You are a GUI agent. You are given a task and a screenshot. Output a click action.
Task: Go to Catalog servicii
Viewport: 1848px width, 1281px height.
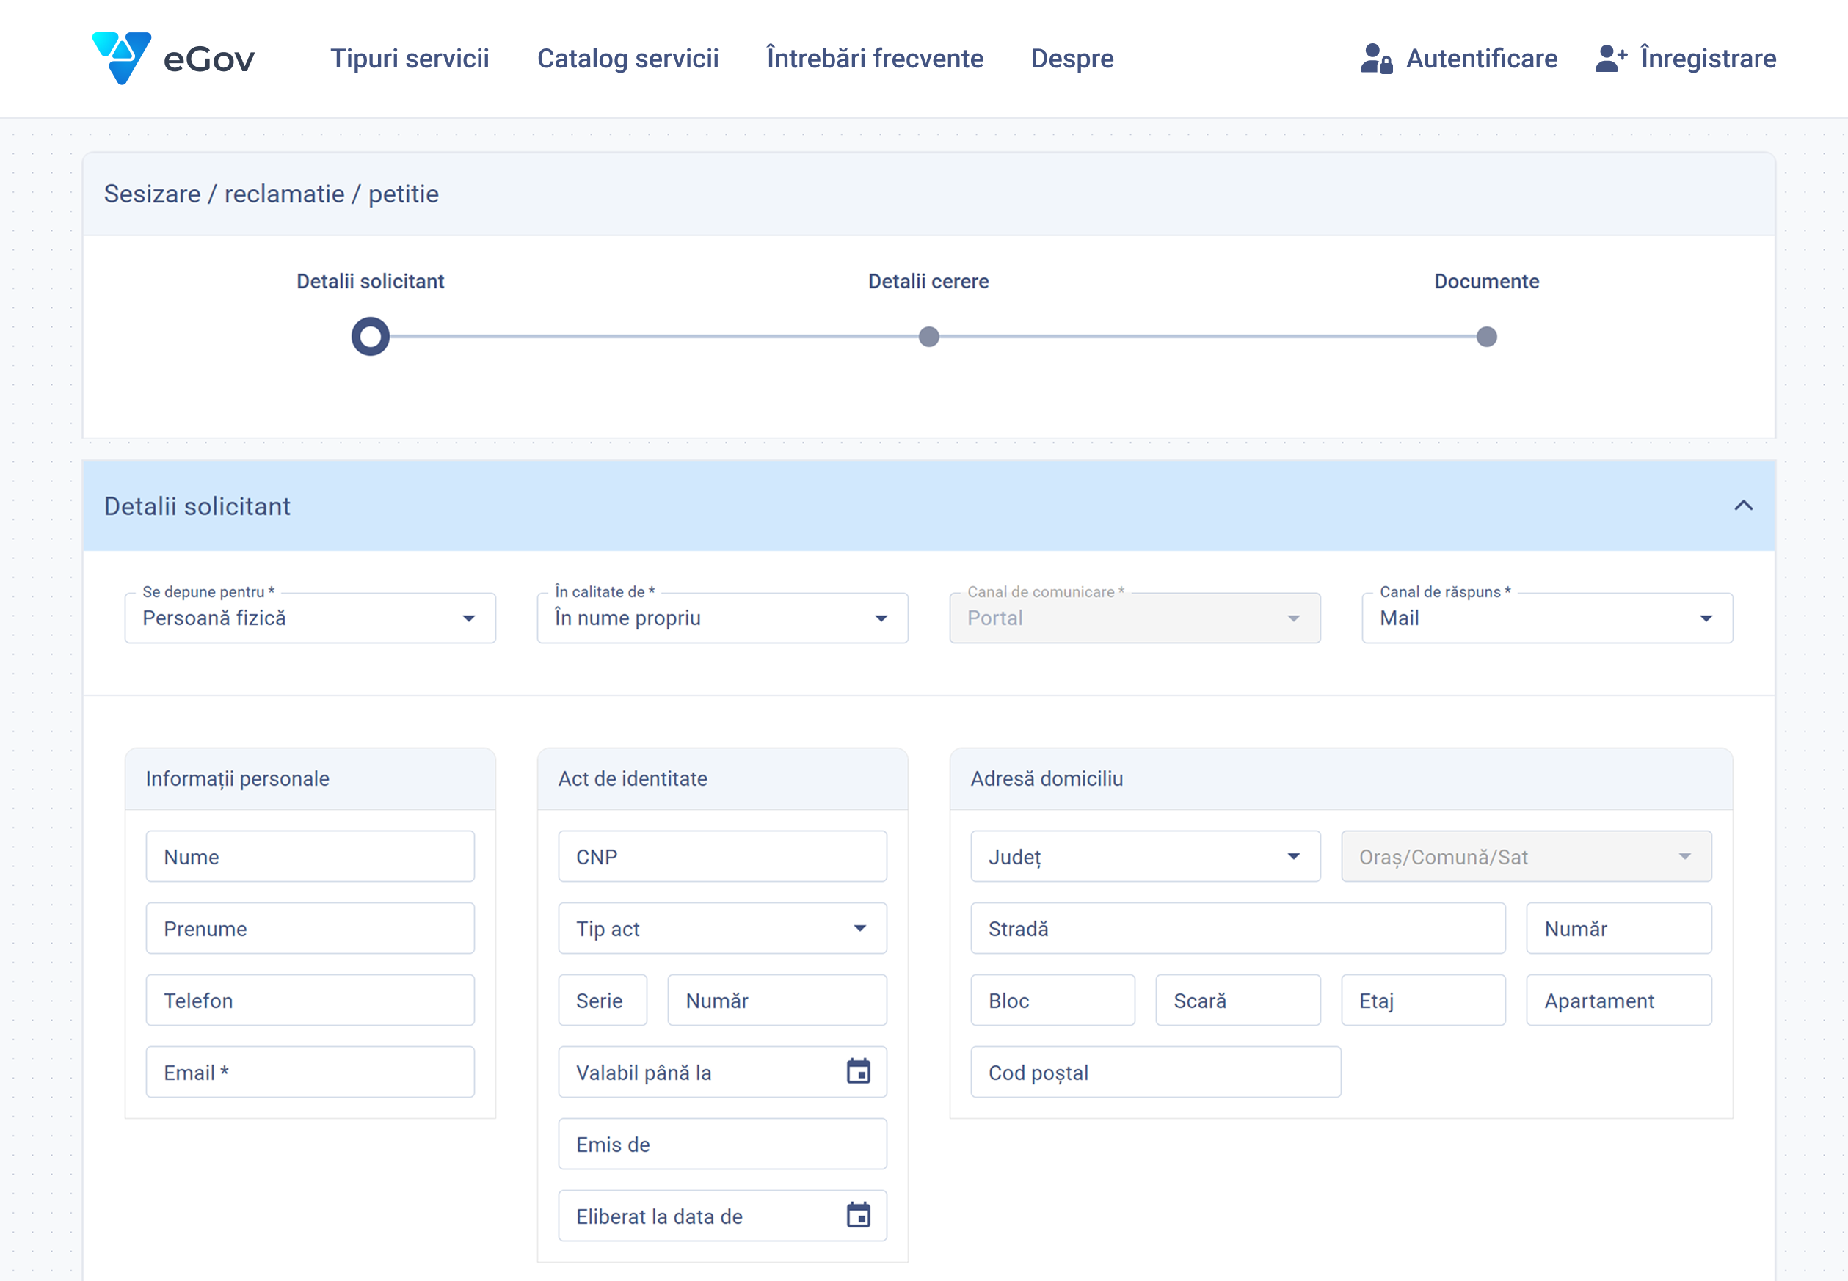[627, 59]
